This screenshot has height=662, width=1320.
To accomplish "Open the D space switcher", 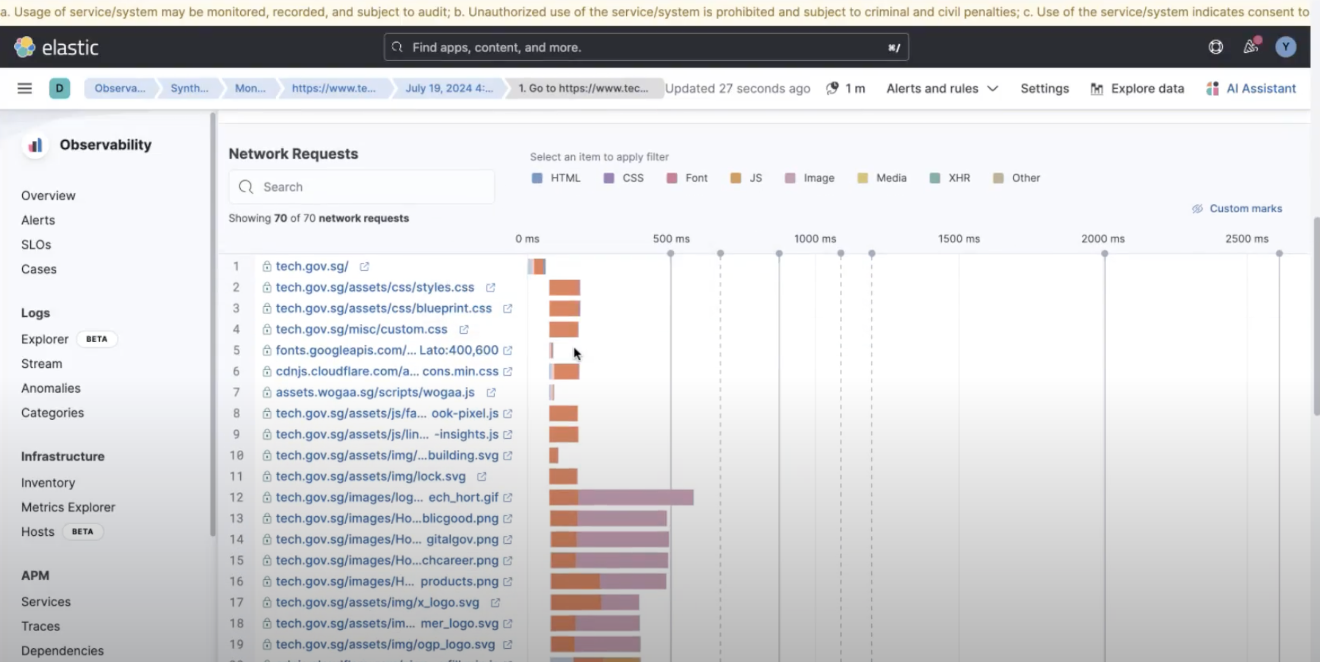I will coord(60,88).
